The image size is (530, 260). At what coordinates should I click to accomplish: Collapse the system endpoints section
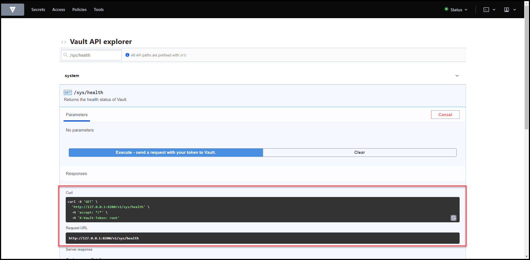point(457,75)
